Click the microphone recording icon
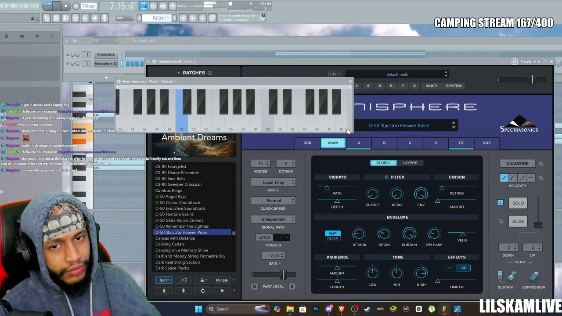562x316 pixels. click(x=104, y=18)
